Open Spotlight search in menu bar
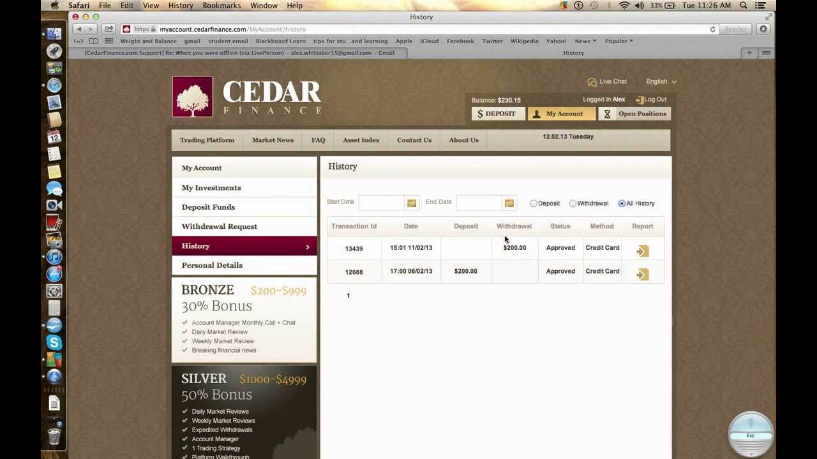This screenshot has height=459, width=817. coord(744,5)
